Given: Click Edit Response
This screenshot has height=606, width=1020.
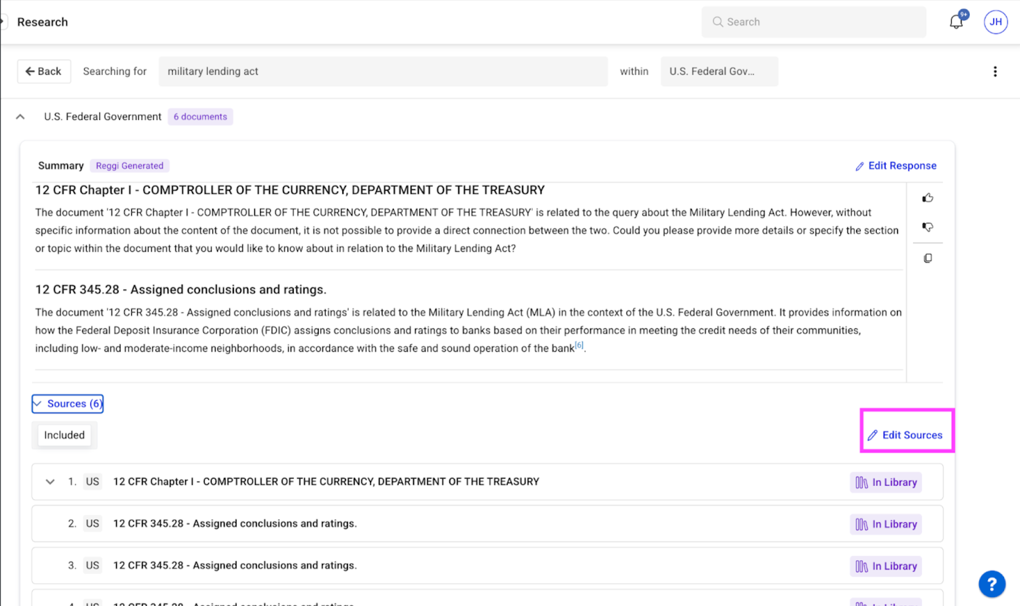Looking at the screenshot, I should click(x=896, y=166).
